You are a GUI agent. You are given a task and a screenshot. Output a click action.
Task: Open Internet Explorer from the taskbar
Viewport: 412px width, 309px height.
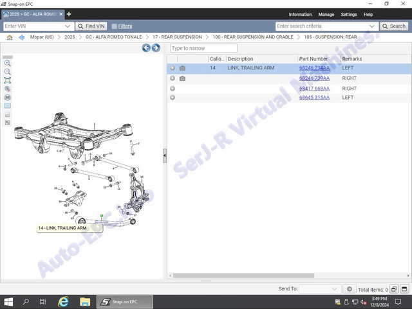[x=63, y=302]
